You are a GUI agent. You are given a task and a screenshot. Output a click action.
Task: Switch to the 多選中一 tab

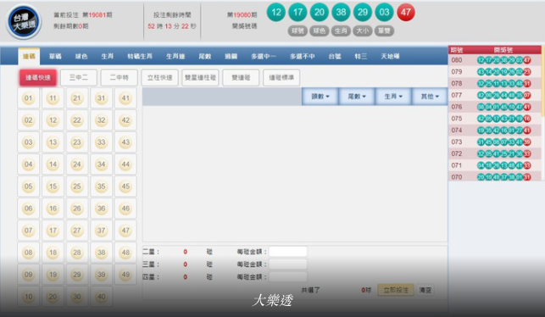[264, 56]
